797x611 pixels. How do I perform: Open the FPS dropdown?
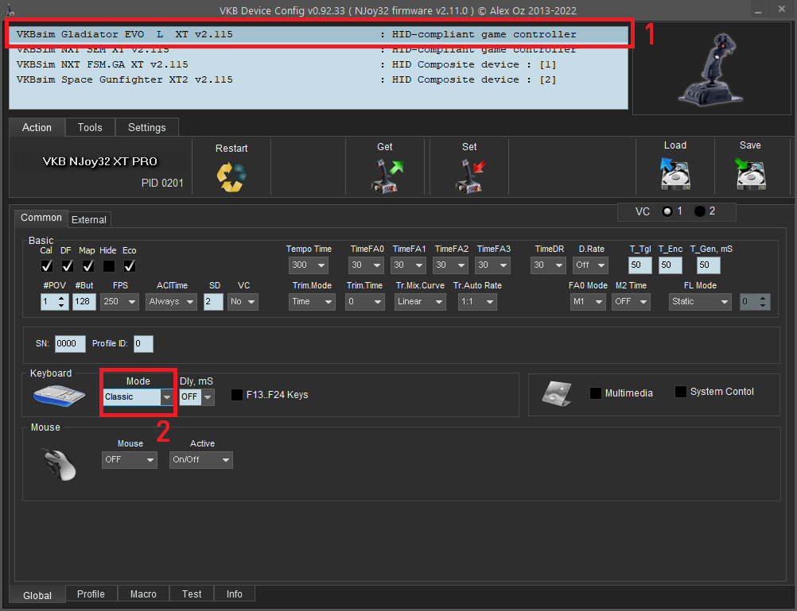tap(119, 302)
